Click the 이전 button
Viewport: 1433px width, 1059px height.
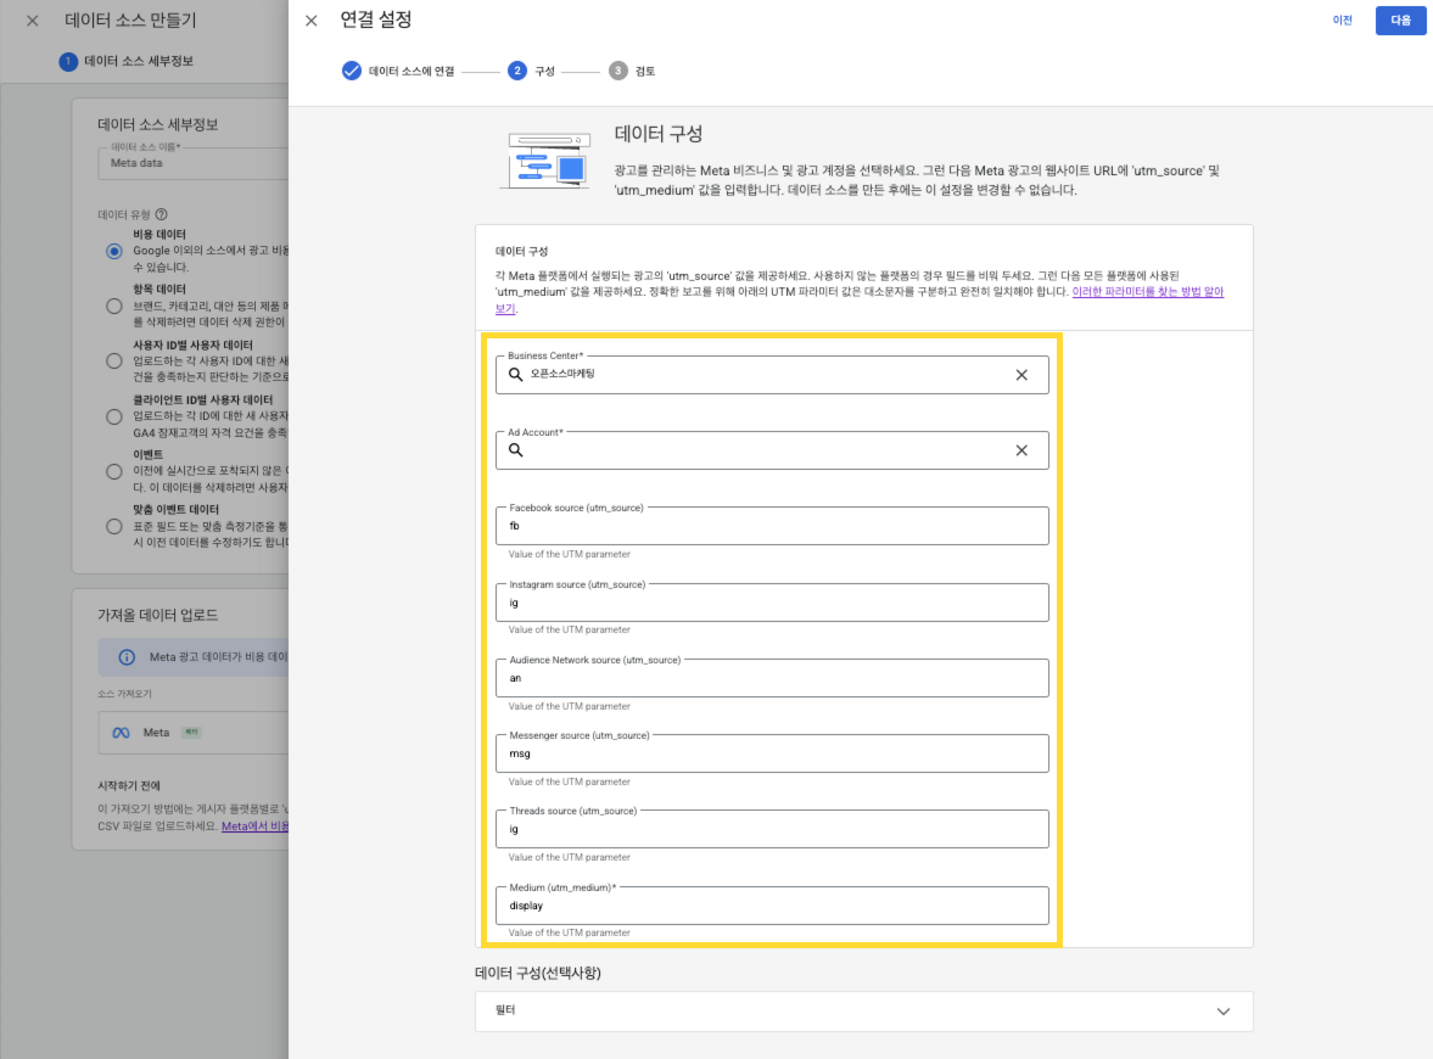(x=1342, y=21)
